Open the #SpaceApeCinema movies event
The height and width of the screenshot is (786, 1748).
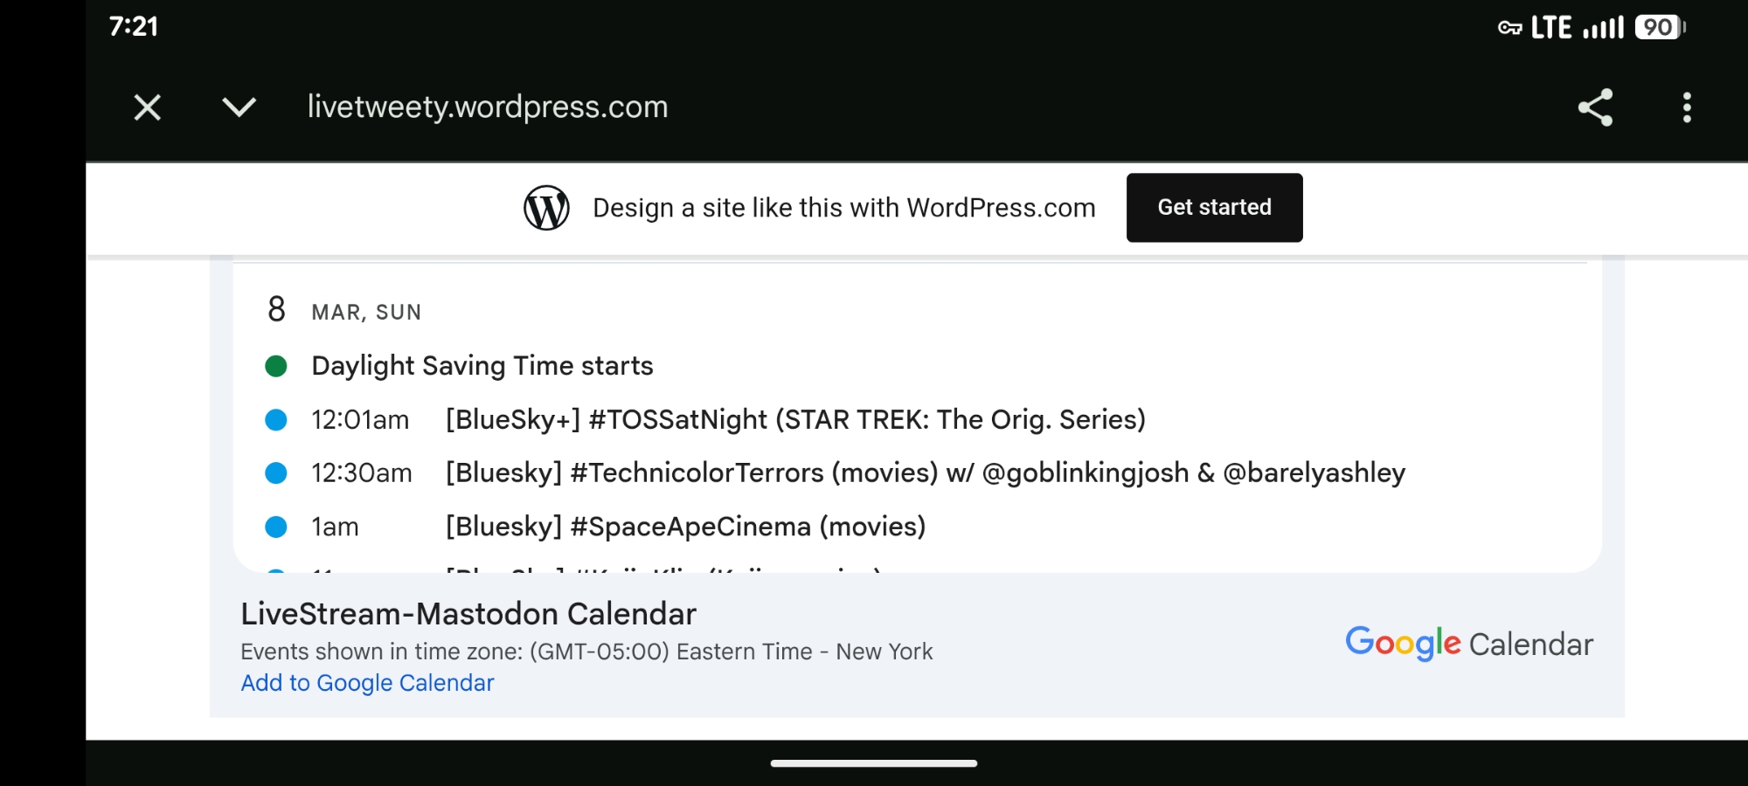pos(685,527)
